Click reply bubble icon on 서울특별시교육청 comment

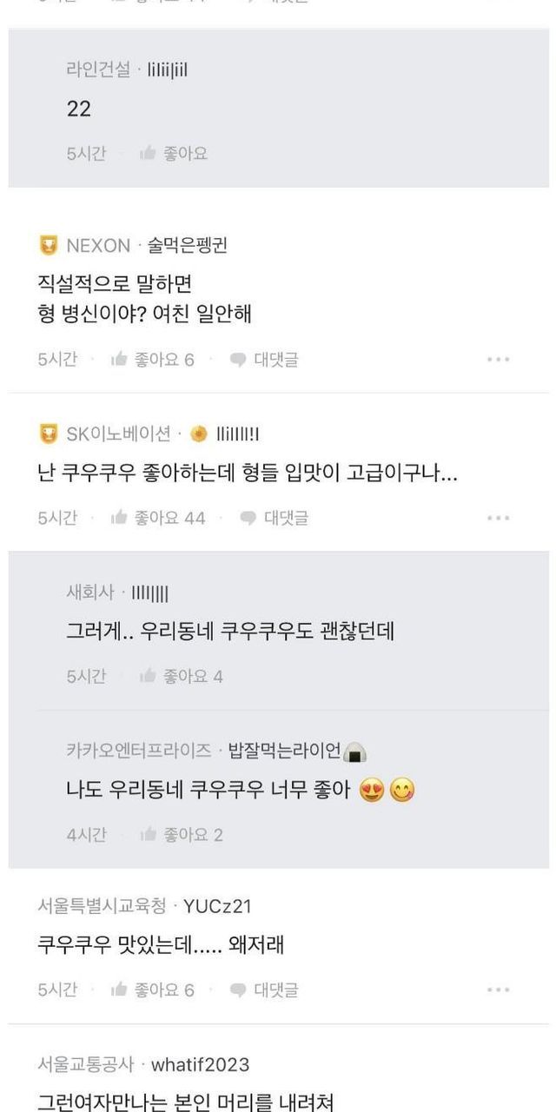pos(238,990)
